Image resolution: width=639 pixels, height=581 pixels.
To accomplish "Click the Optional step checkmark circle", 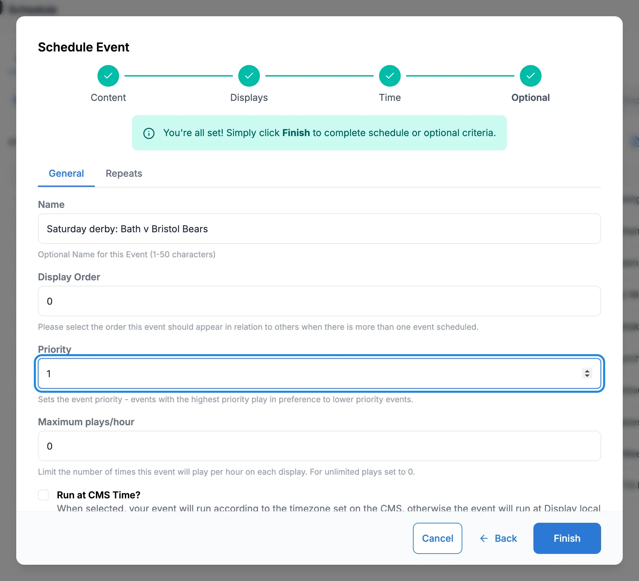I will coord(531,76).
